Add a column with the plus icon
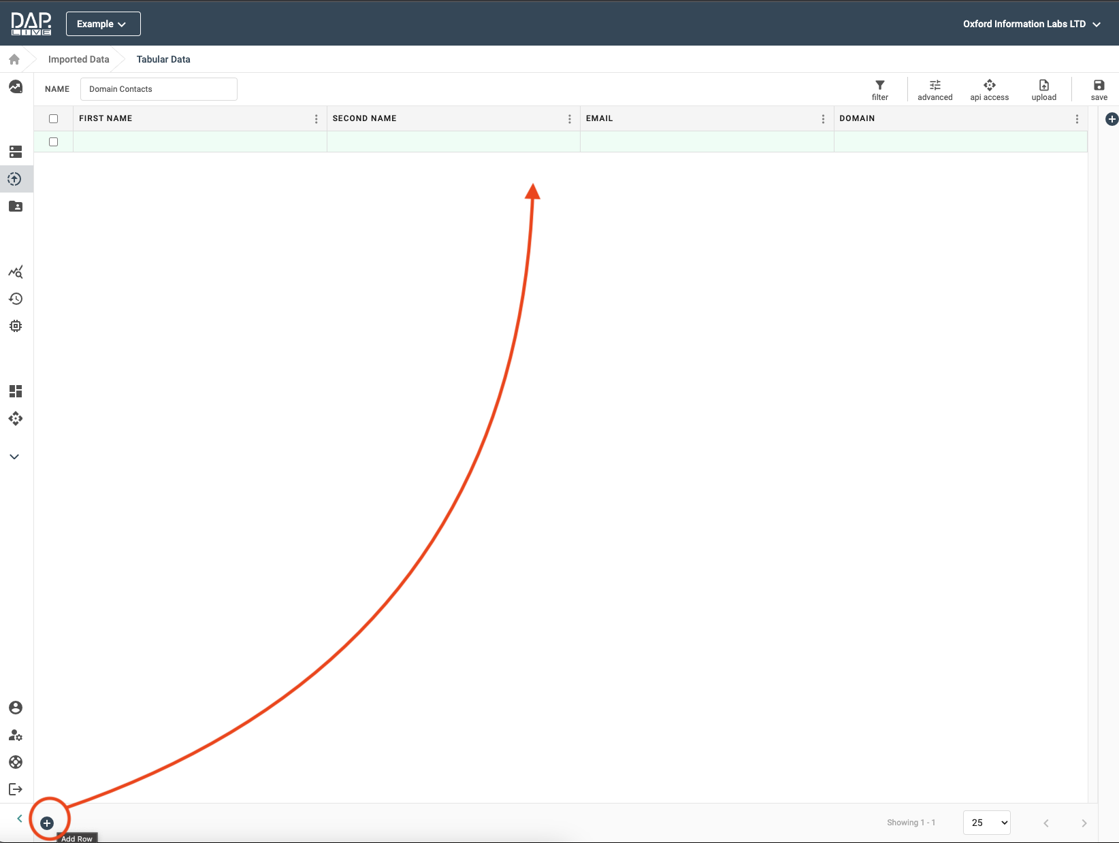The height and width of the screenshot is (843, 1119). pos(1112,119)
